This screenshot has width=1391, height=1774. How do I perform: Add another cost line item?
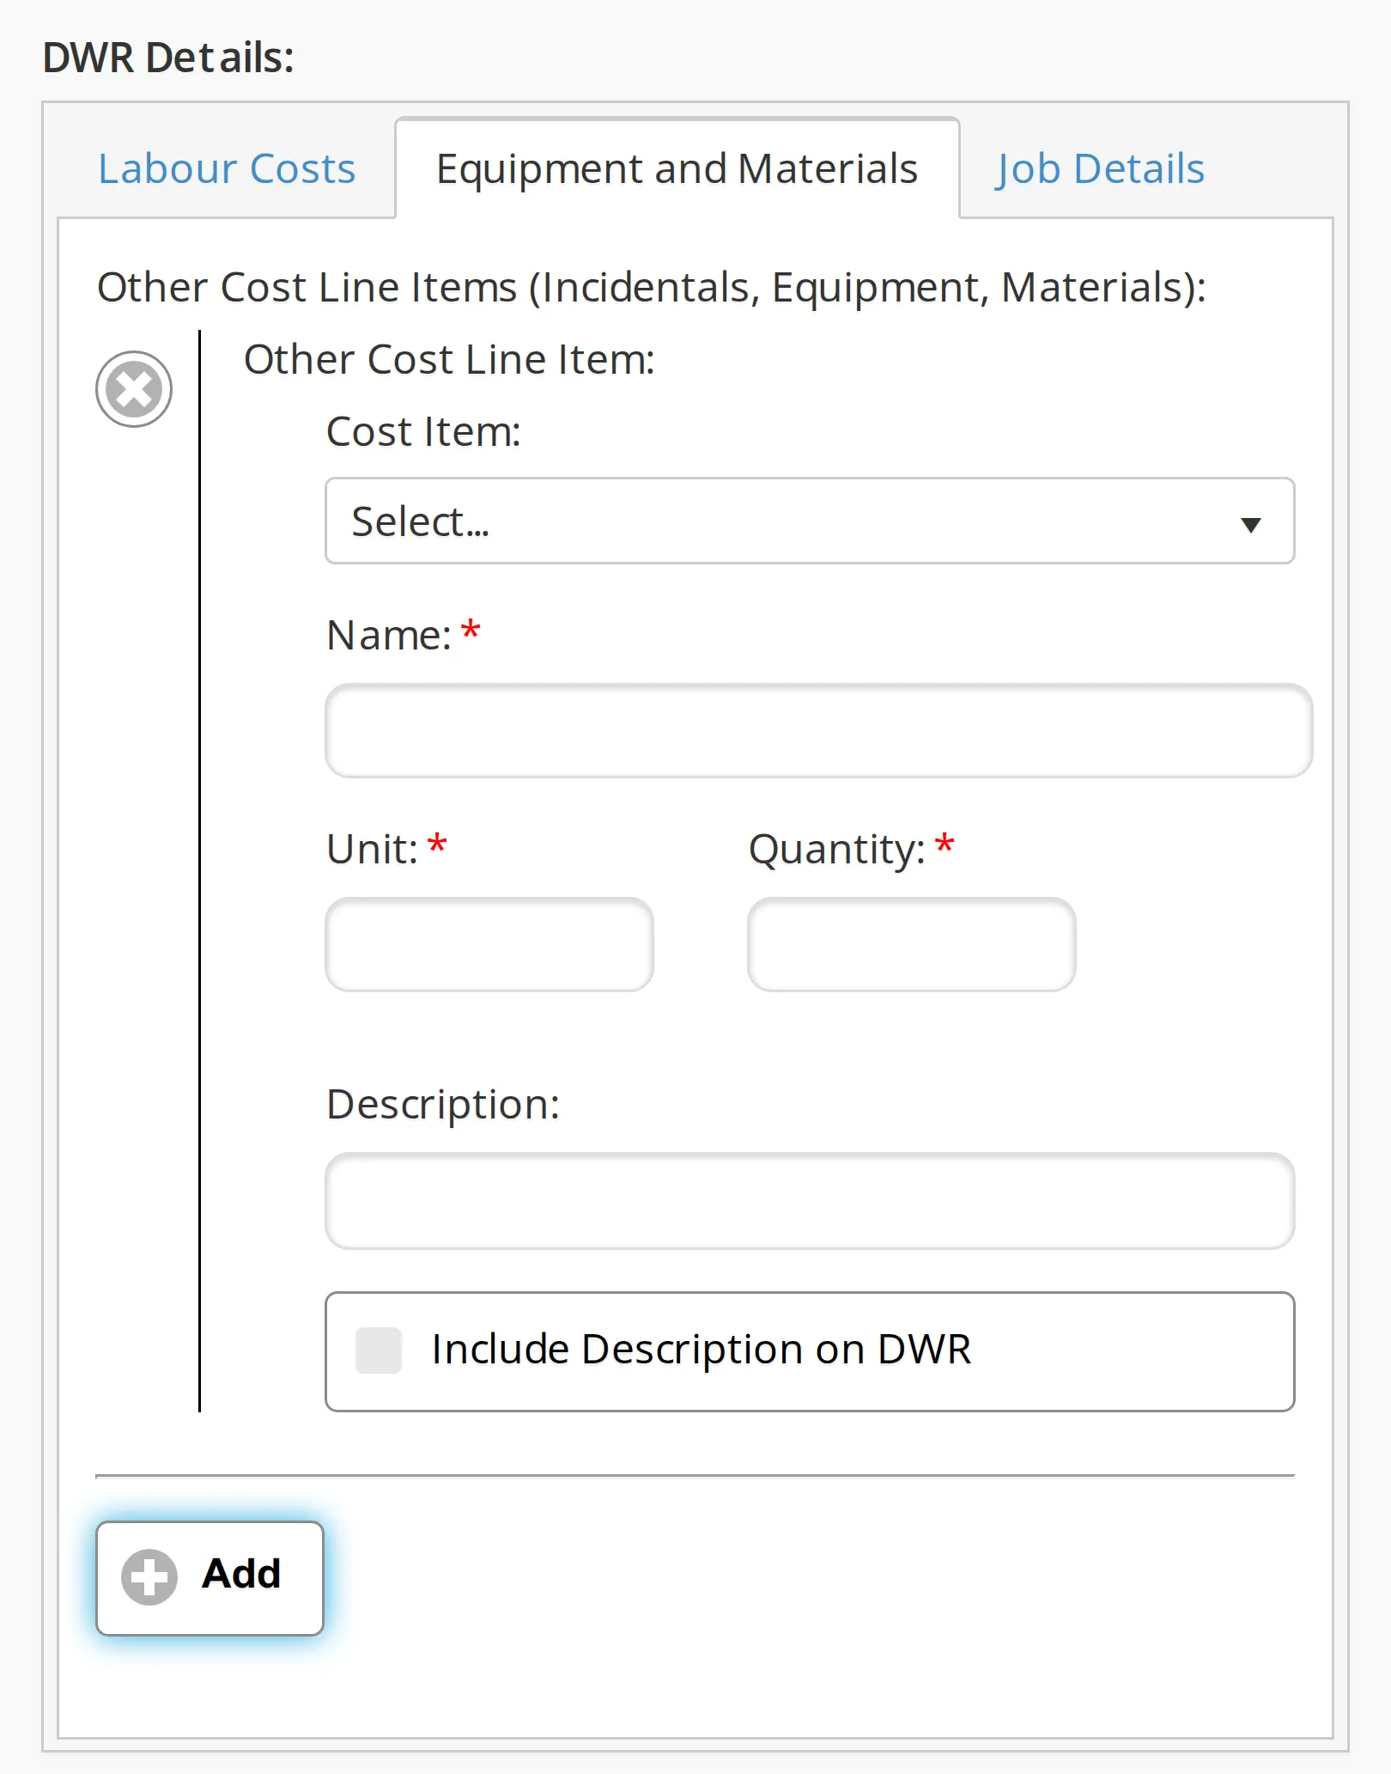tap(210, 1578)
